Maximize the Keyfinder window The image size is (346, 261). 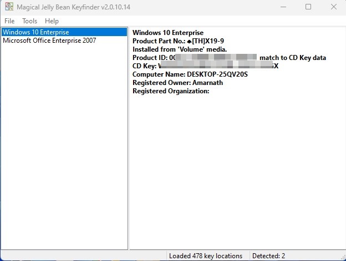(308, 7)
